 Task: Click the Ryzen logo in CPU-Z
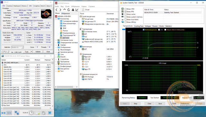pos(46,14)
